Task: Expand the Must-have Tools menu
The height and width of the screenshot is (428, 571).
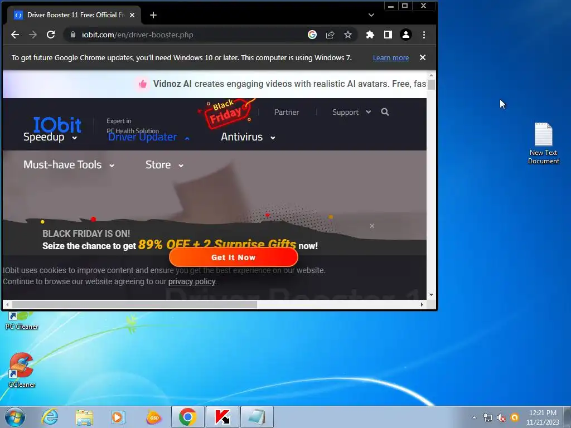Action: [69, 165]
